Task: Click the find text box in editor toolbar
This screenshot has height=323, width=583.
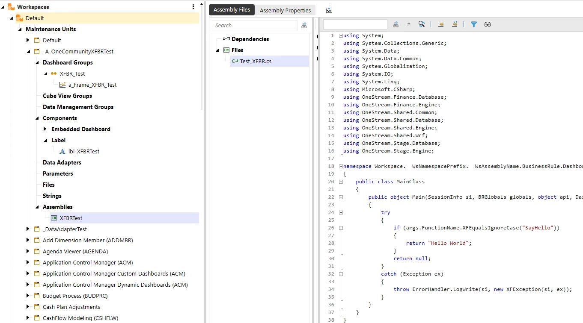Action: point(355,24)
